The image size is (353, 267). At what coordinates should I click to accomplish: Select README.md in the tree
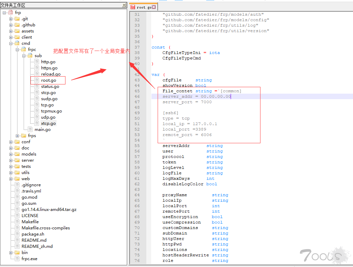pos(34,240)
